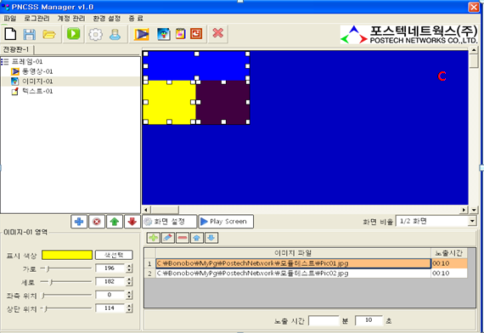Select the Pic02.jpg file row

tap(306, 273)
